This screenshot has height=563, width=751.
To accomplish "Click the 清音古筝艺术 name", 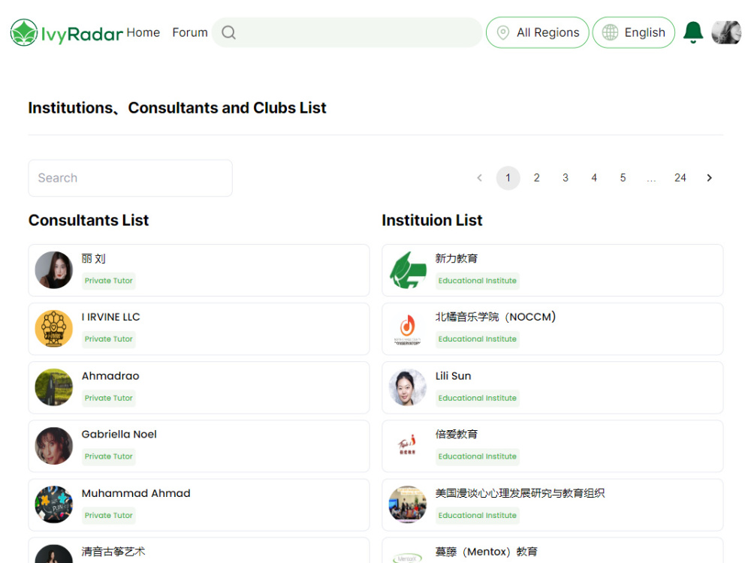I will tap(113, 552).
